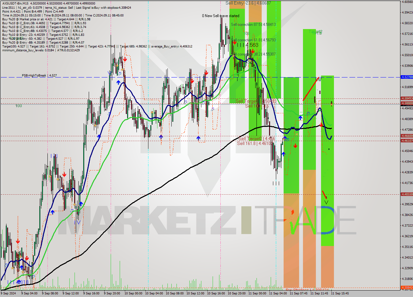Click the 'Buy %10 @ Entry -23: 4.40259' line

pos(43,35)
